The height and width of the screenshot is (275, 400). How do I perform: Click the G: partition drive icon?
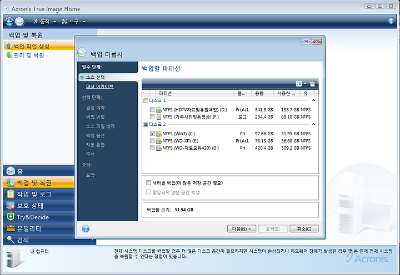click(x=159, y=148)
